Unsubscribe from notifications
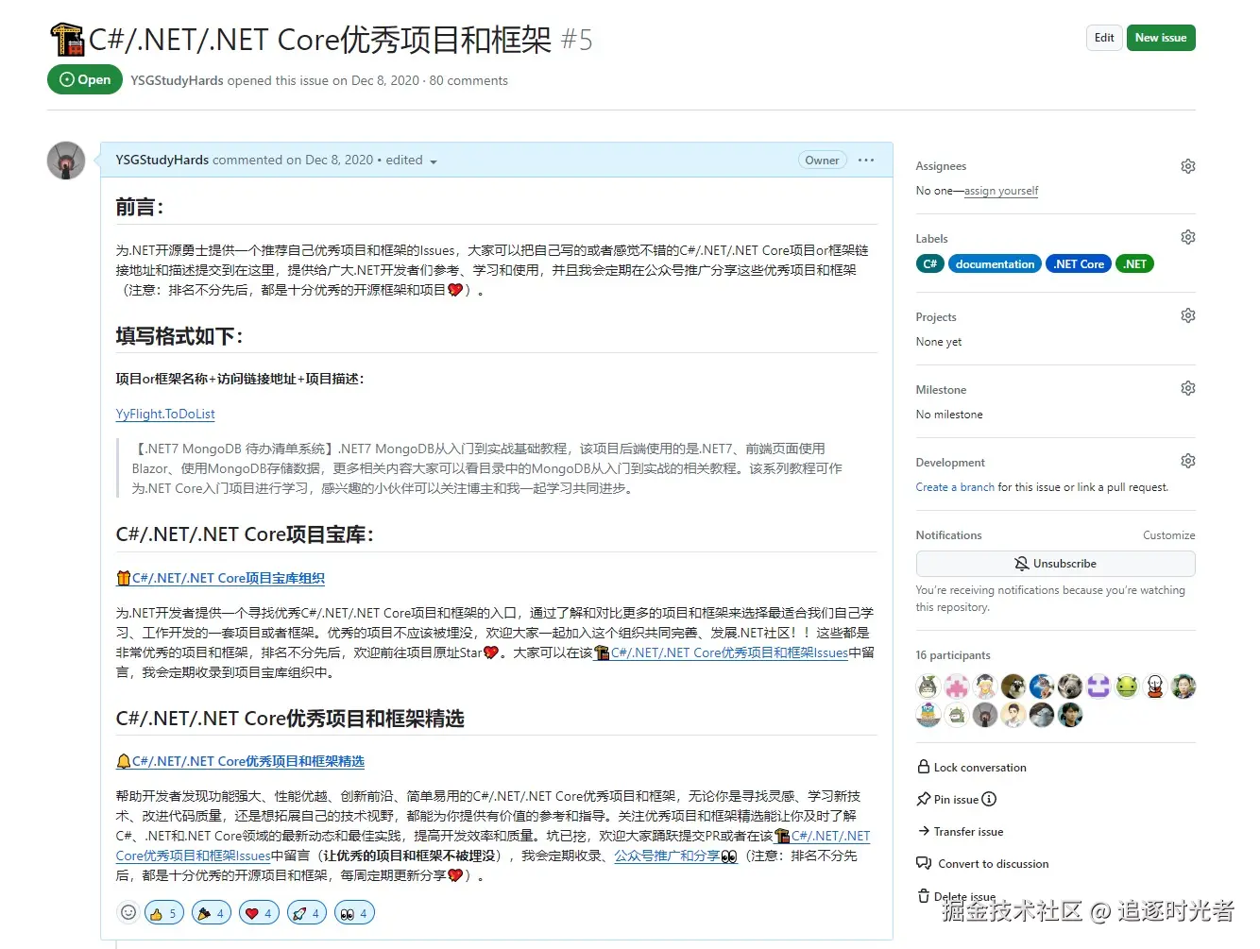The width and height of the screenshot is (1260, 949). click(1055, 564)
